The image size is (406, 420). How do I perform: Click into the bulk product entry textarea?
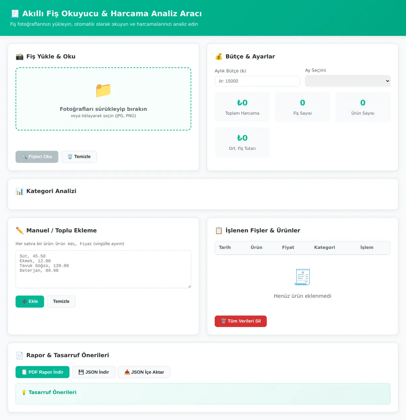tap(103, 269)
